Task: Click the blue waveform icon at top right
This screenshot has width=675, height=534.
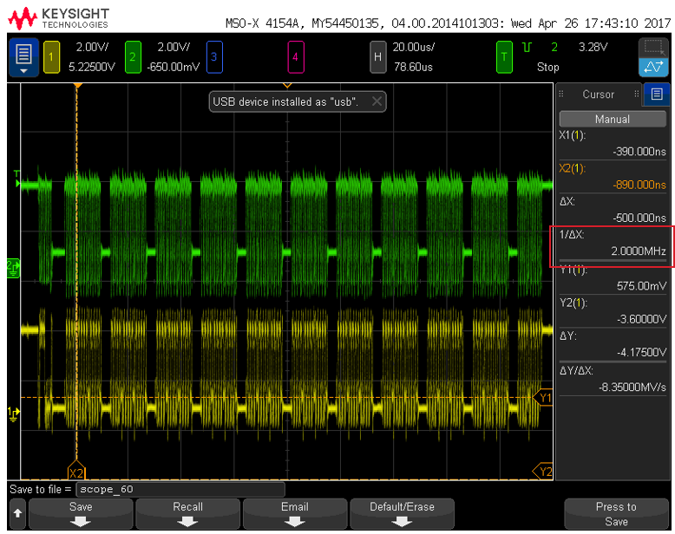Action: click(653, 68)
